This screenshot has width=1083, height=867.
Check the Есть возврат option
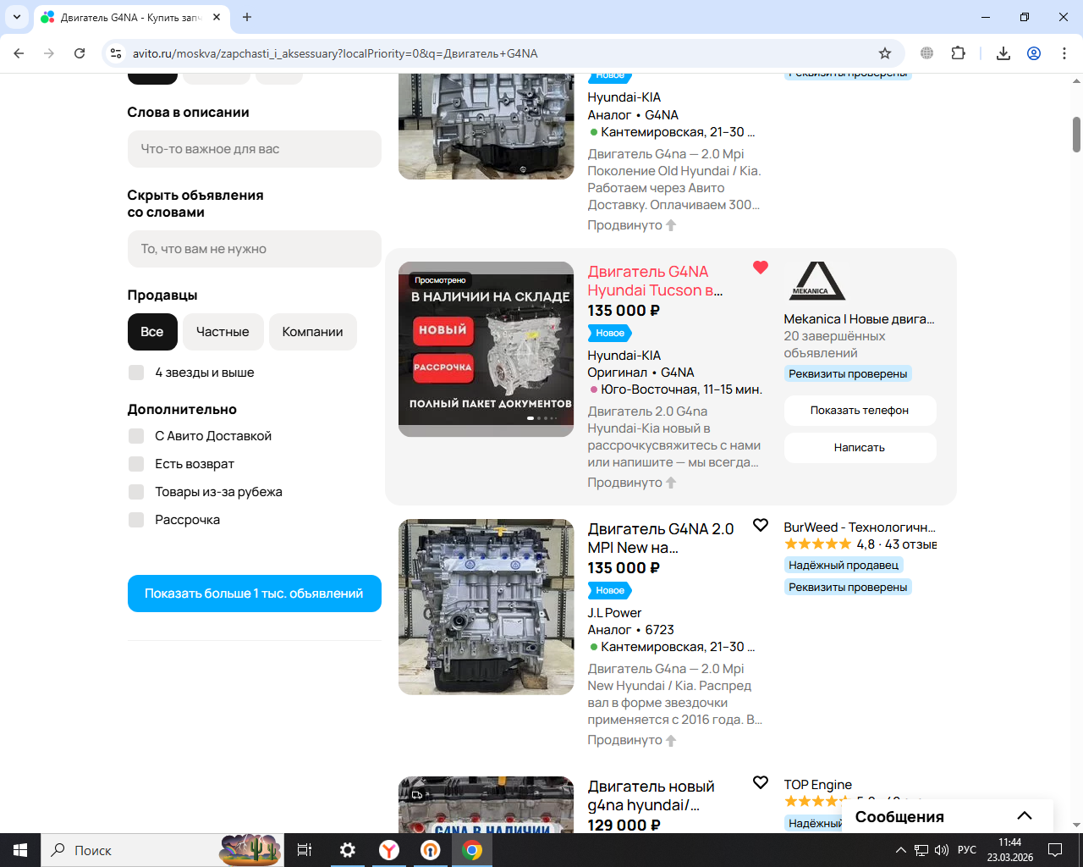point(136,464)
